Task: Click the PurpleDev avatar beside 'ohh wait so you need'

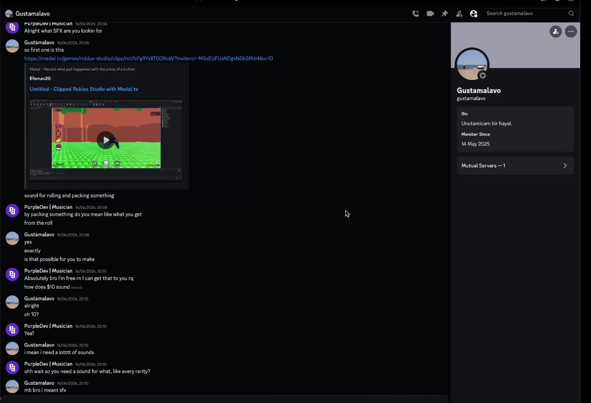Action: pyautogui.click(x=12, y=367)
